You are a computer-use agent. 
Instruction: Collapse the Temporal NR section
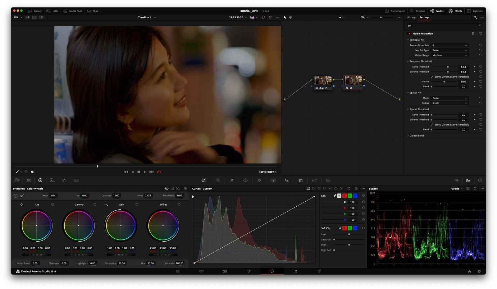pos(408,40)
